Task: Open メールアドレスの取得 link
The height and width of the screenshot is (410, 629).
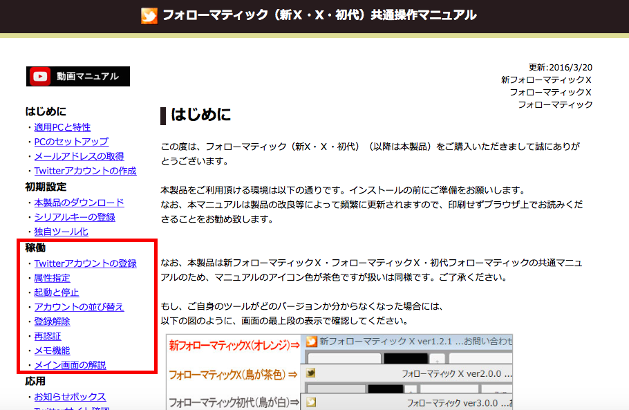Action: coord(79,156)
